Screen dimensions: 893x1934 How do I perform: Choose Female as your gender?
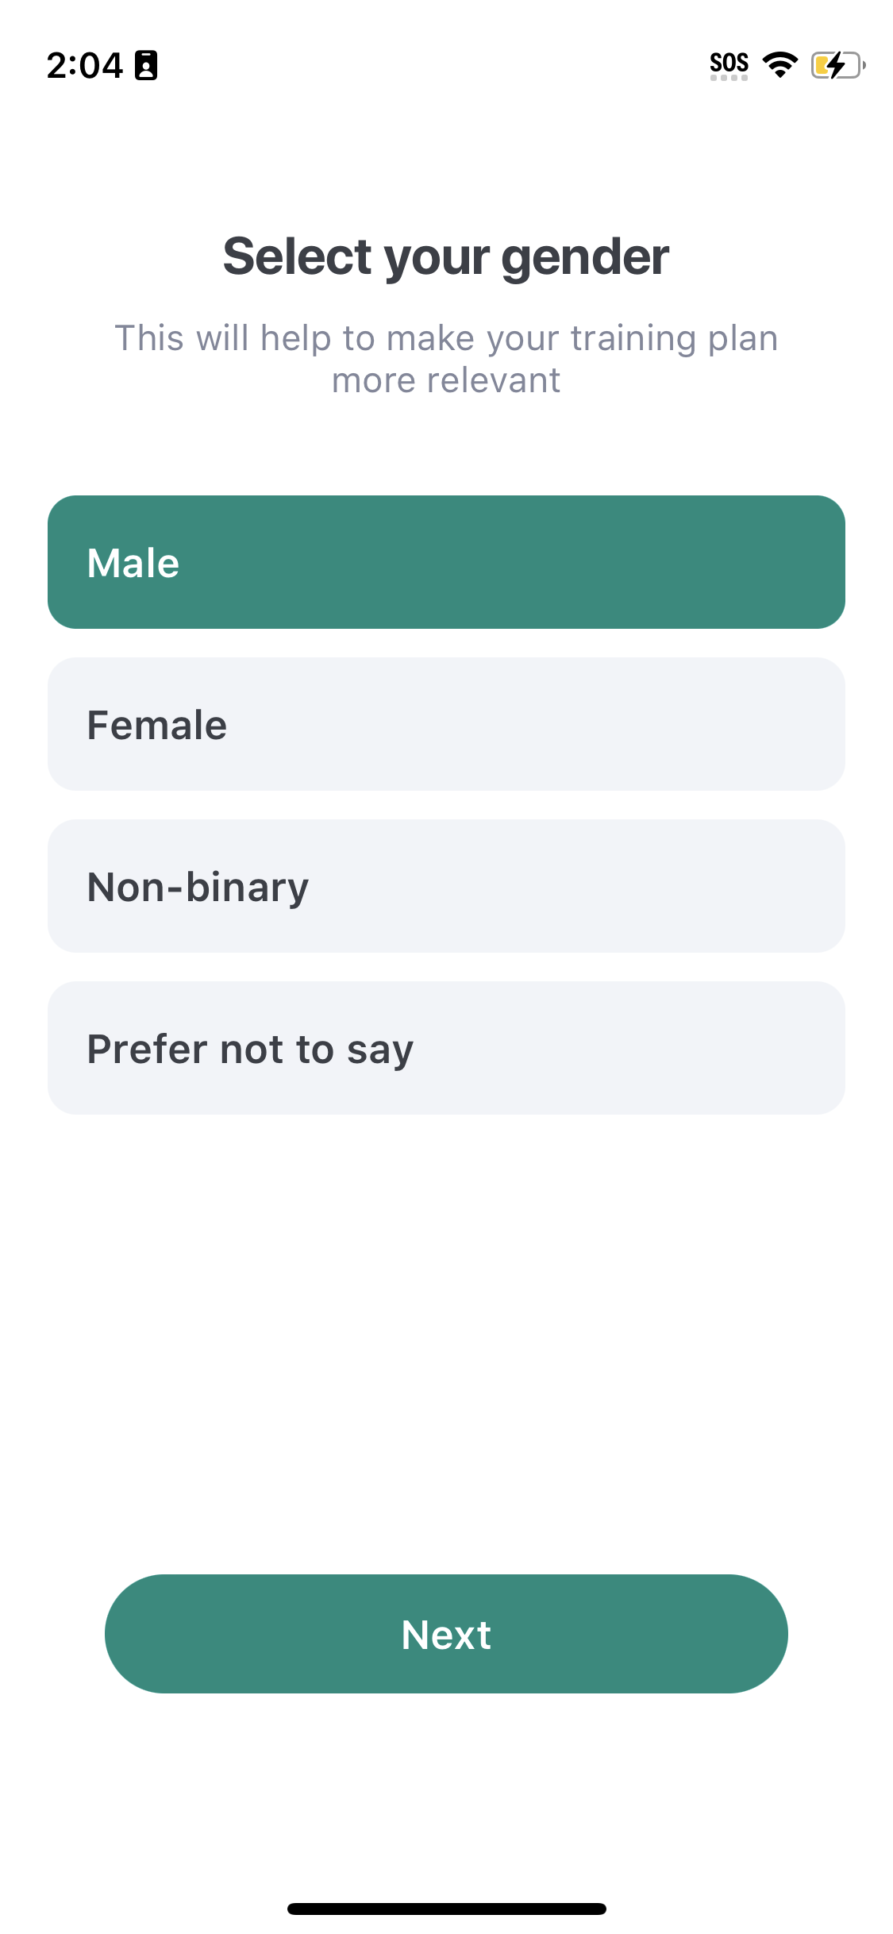[446, 724]
